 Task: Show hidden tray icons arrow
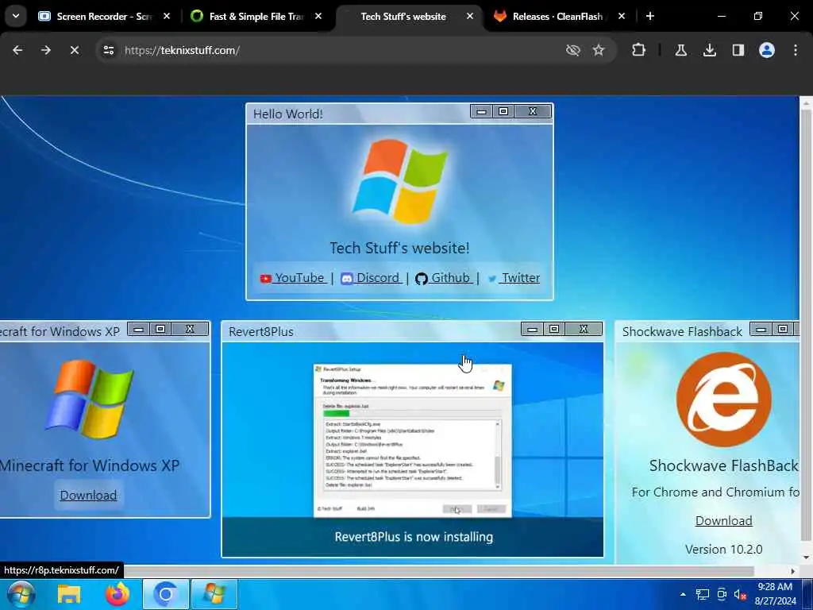click(683, 594)
